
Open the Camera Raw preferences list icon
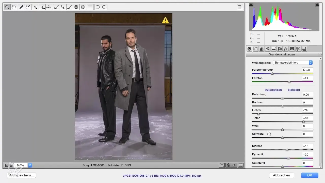point(90,7)
